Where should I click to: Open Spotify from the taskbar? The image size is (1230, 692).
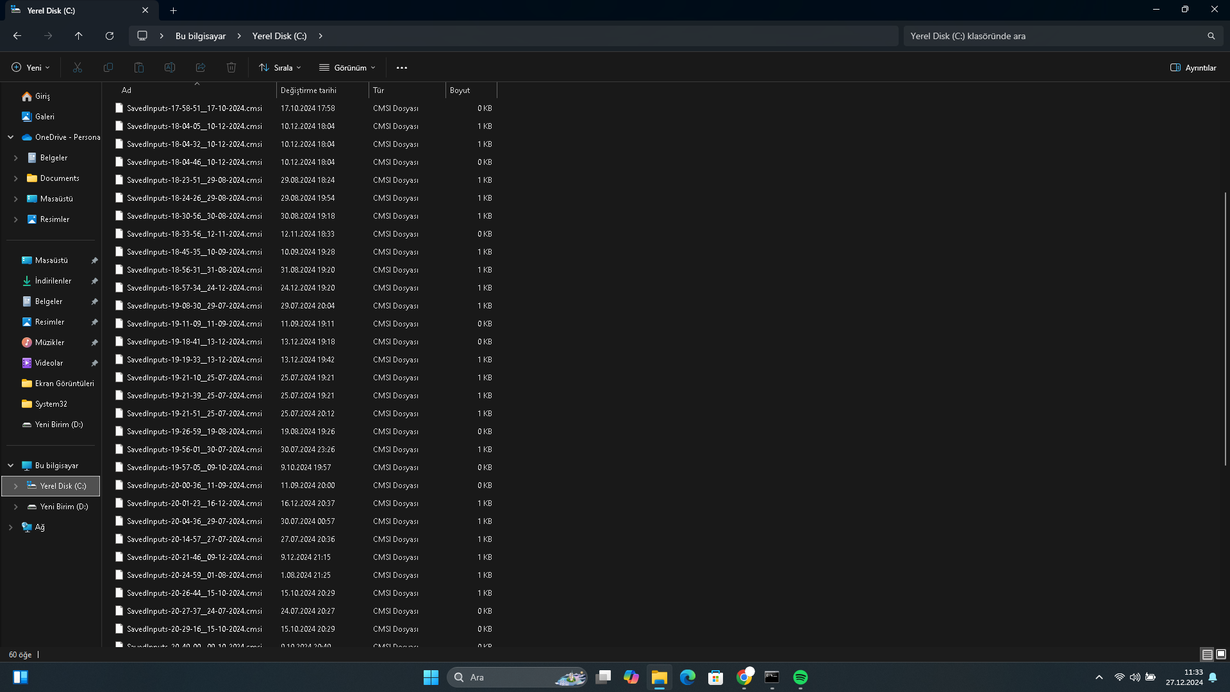801,677
